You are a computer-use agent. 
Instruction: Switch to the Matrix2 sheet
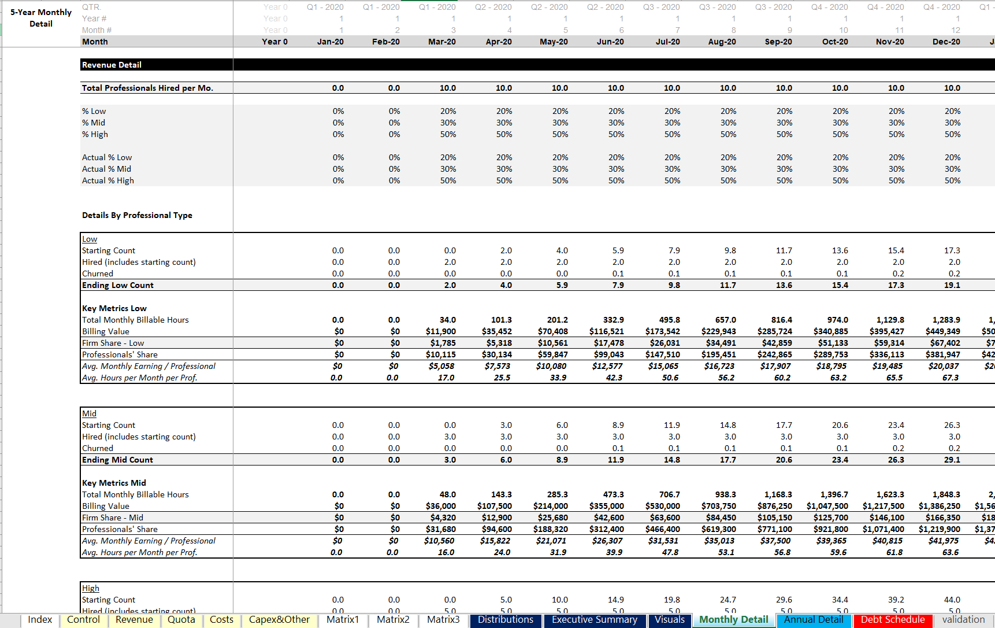pos(392,620)
